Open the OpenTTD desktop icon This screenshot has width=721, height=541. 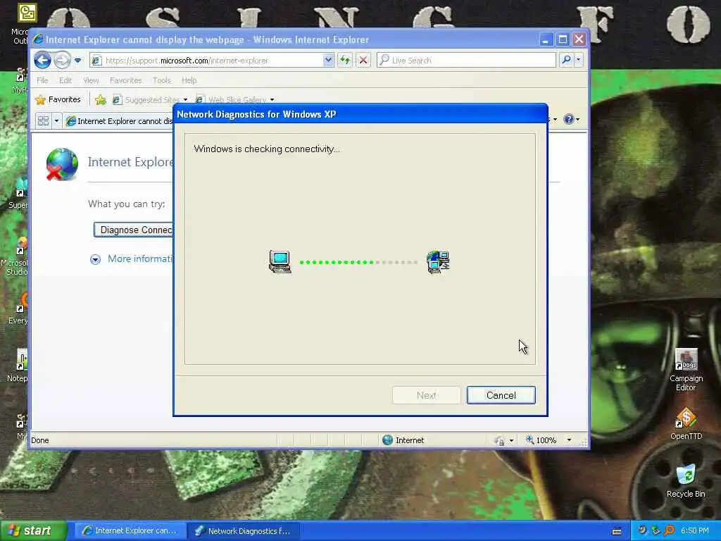[686, 423]
